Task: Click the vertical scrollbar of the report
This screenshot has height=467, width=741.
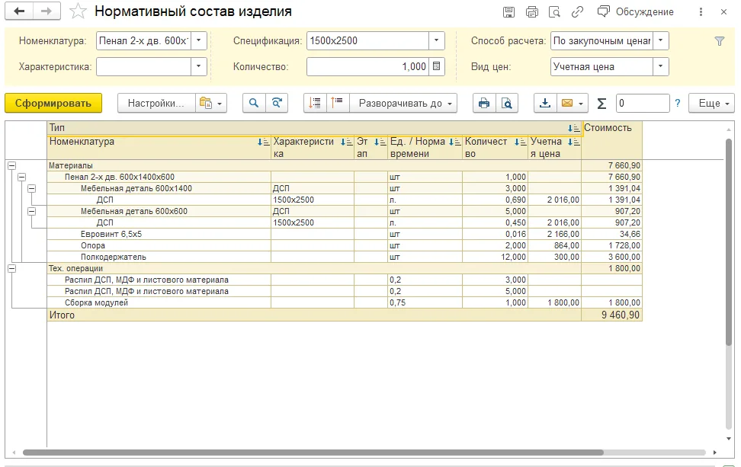Action: (729, 242)
